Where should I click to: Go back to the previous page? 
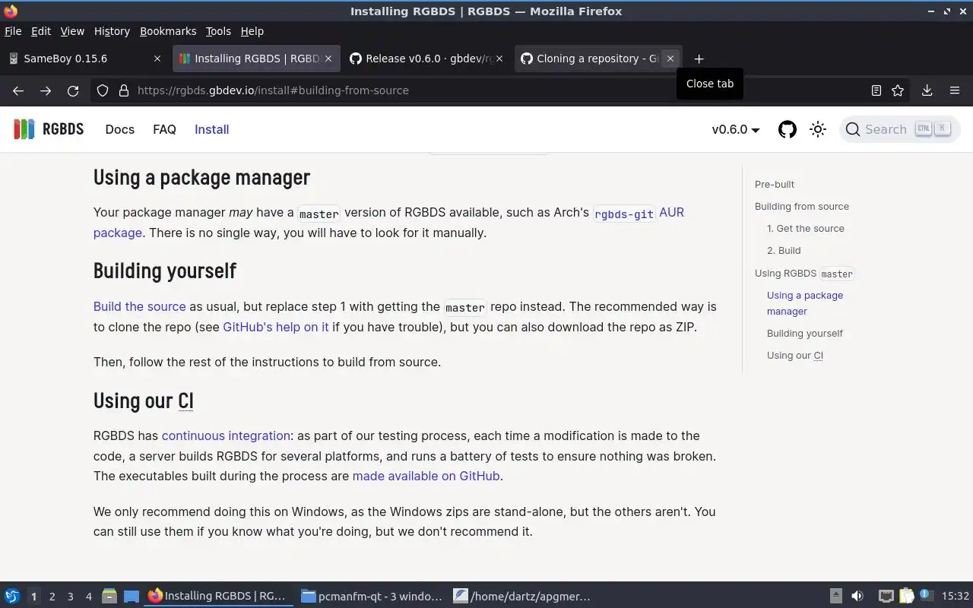18,90
